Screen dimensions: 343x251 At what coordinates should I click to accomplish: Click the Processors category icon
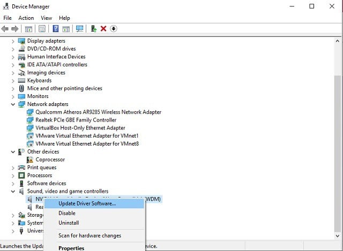click(x=21, y=176)
